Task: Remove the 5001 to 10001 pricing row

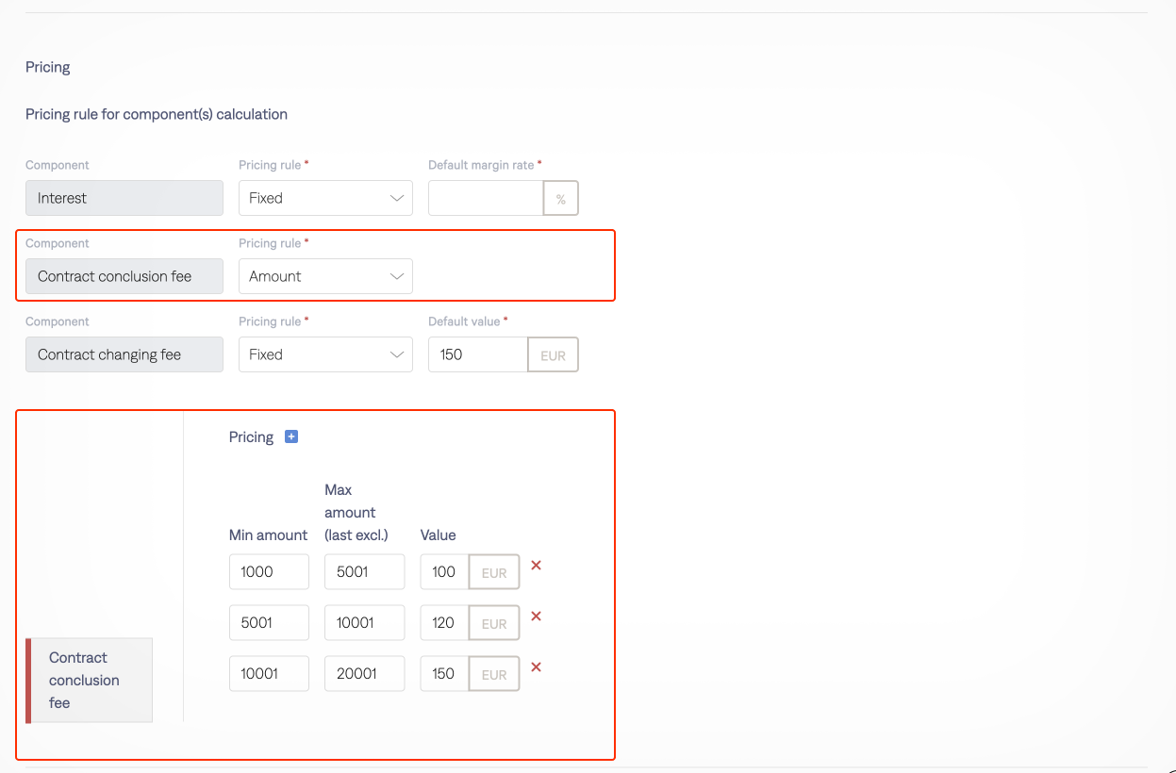Action: 536,617
